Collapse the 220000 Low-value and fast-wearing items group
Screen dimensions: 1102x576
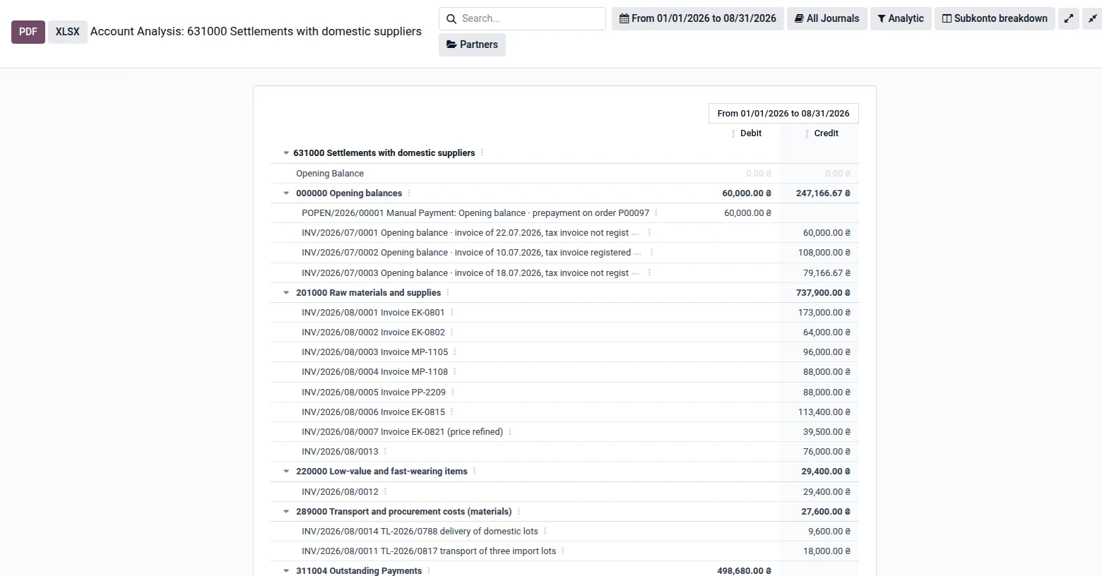286,472
